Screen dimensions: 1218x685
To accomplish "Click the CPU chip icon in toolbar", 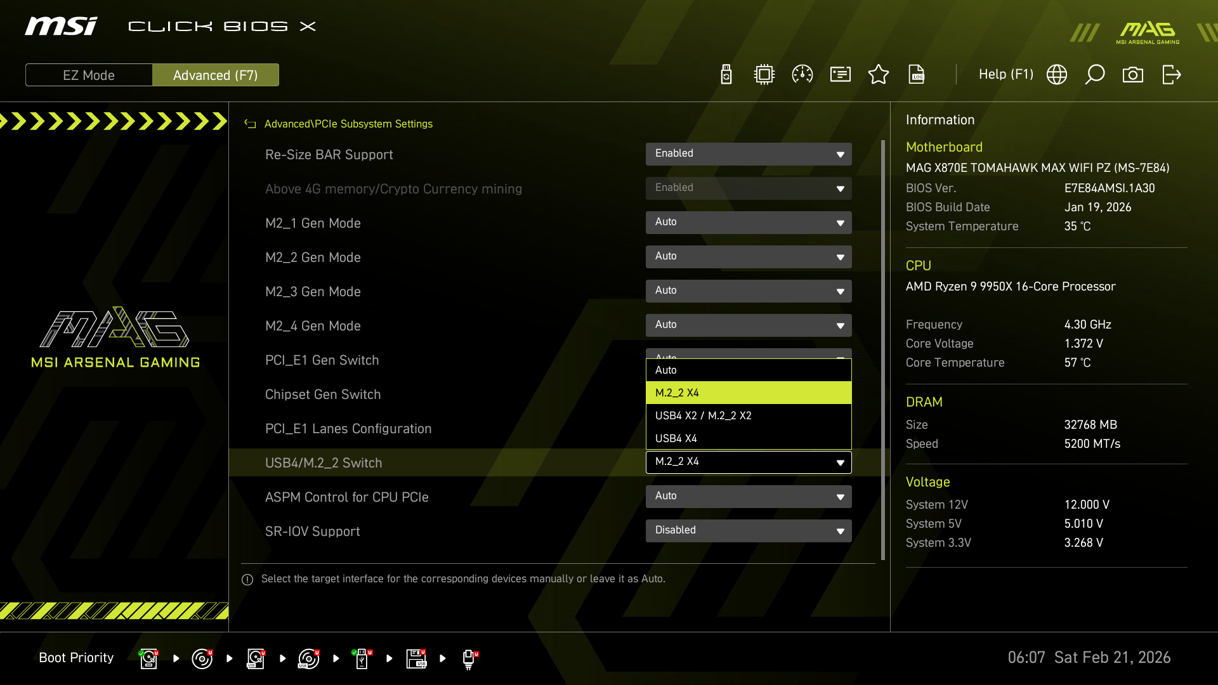I will tap(764, 74).
